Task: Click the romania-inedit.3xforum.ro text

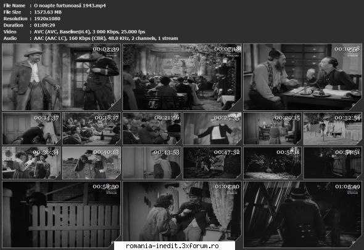Action: pos(172,246)
